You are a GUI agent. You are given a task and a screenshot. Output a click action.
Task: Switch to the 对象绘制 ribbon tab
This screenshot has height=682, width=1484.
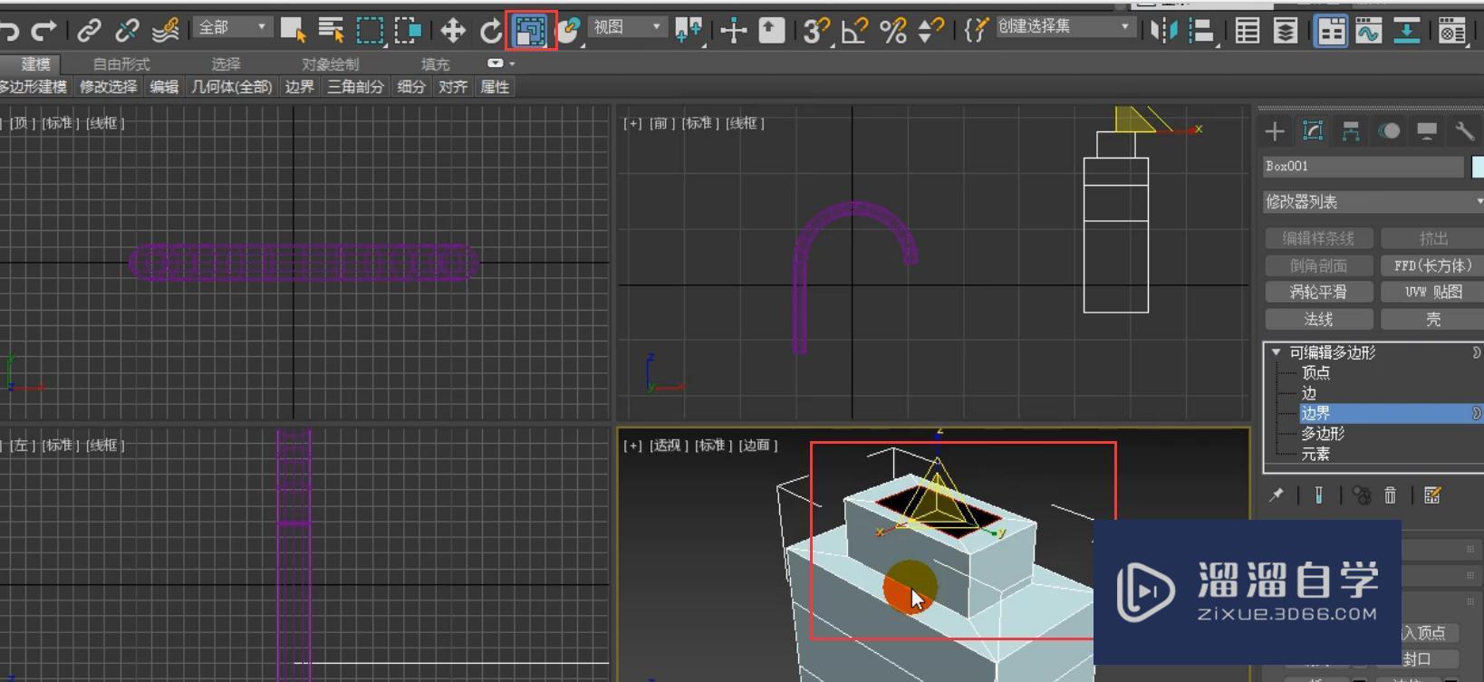pyautogui.click(x=330, y=64)
